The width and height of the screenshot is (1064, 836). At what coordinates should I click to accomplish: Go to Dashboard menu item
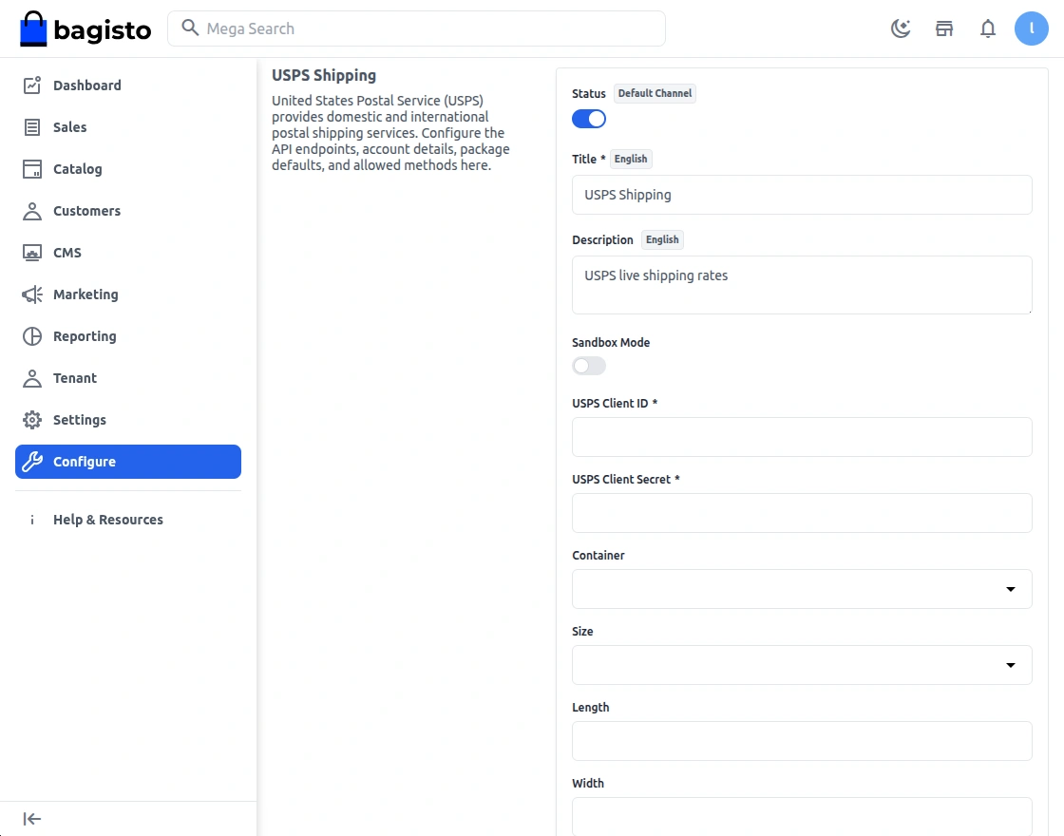tap(127, 85)
